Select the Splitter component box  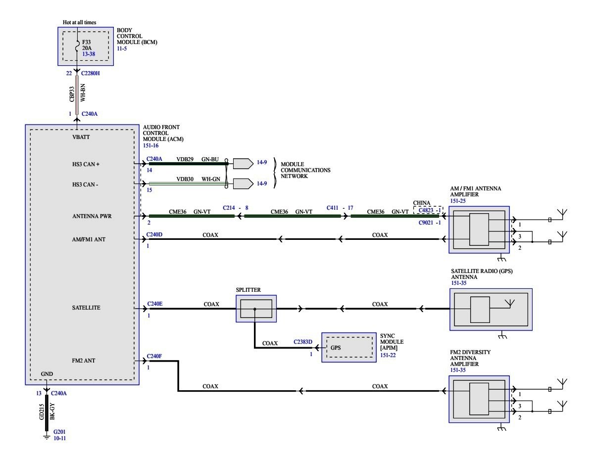click(256, 309)
